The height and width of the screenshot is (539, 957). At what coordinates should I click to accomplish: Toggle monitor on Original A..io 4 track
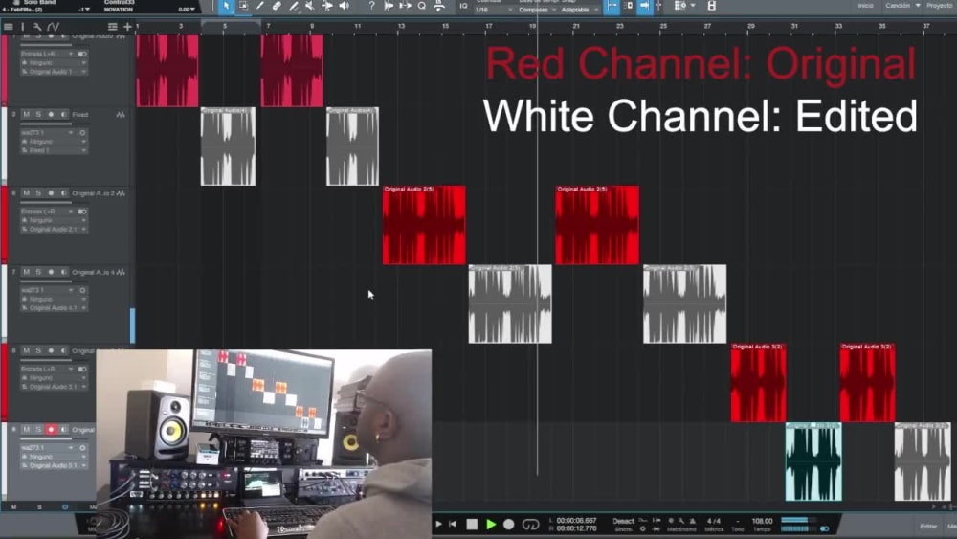[x=63, y=272]
